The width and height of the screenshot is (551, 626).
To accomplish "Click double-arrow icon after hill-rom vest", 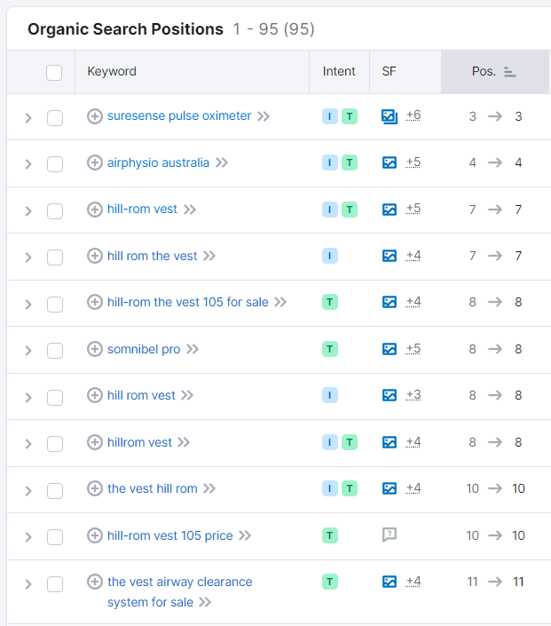I will tap(190, 210).
